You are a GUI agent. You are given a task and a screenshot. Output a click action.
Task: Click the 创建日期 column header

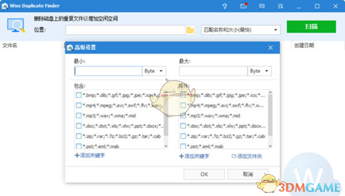point(304,45)
